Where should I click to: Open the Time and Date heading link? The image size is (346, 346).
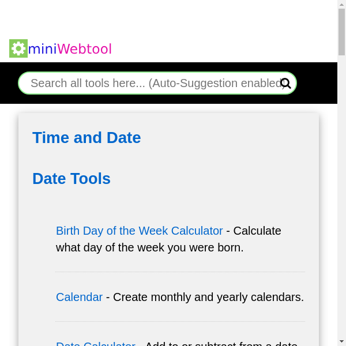(86, 138)
